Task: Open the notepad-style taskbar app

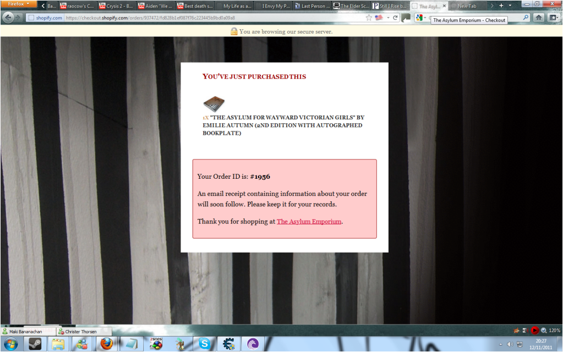Action: (131, 344)
